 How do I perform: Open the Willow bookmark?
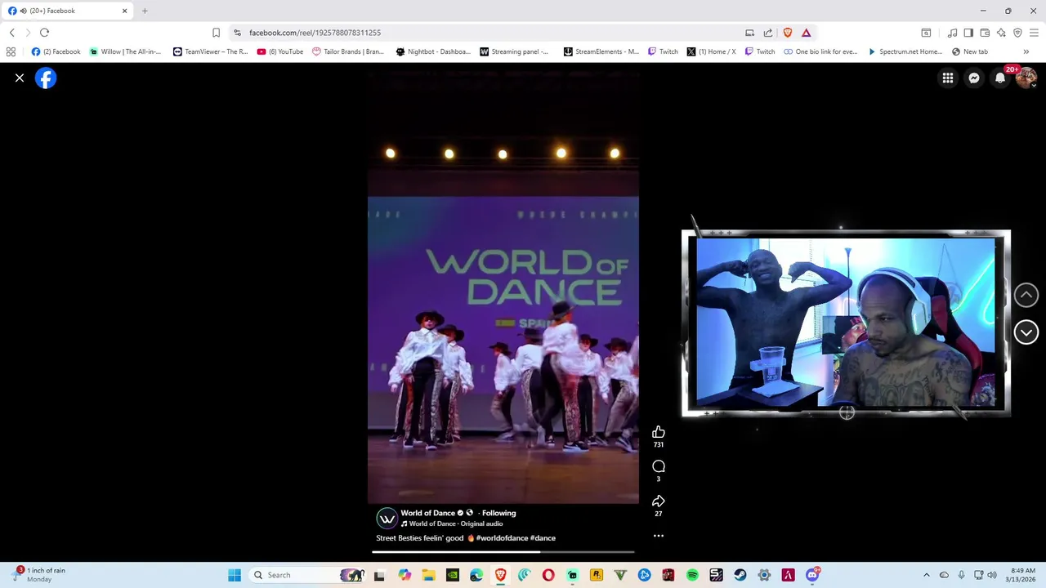[125, 51]
